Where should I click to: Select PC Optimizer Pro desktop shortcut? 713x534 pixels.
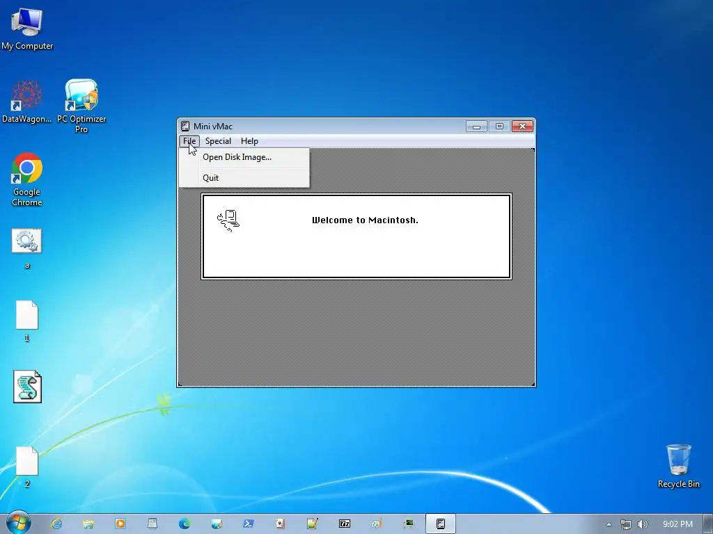(x=81, y=106)
